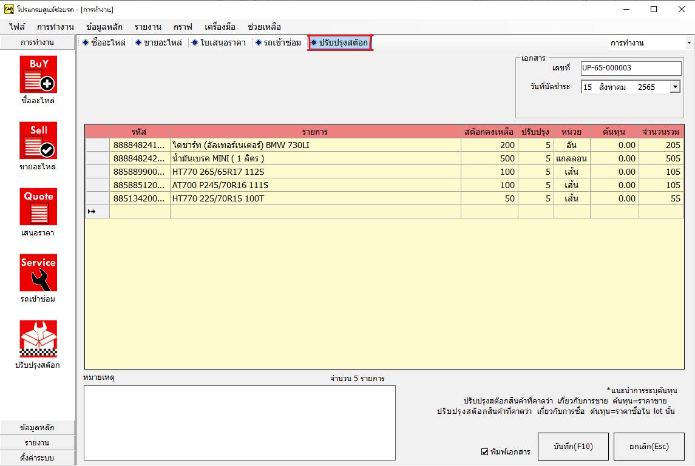Select the row HT770 265/65R17 112S
Screen dimensions: 695x466
tap(384, 172)
